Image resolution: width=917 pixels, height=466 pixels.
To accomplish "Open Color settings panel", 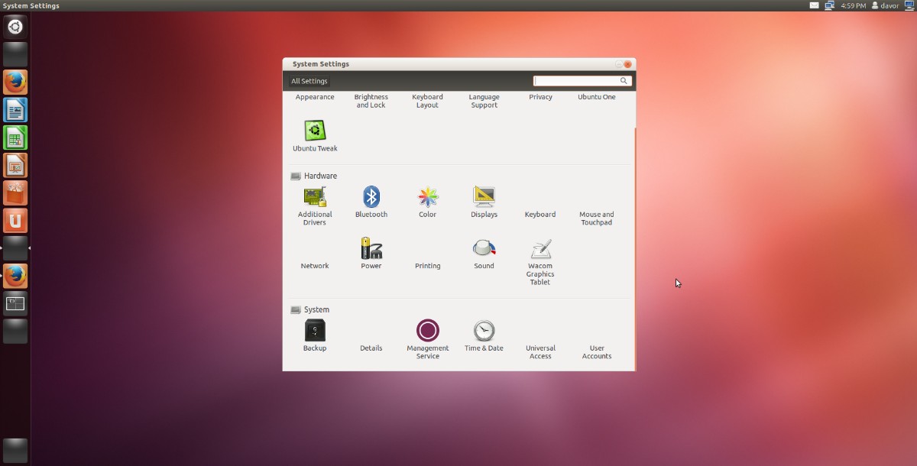I will point(428,202).
